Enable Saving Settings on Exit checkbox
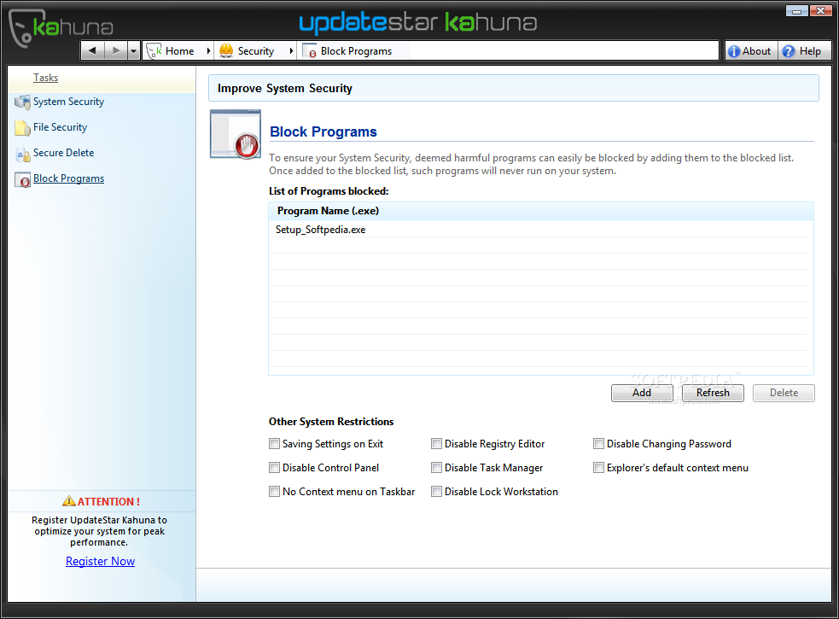 [275, 443]
